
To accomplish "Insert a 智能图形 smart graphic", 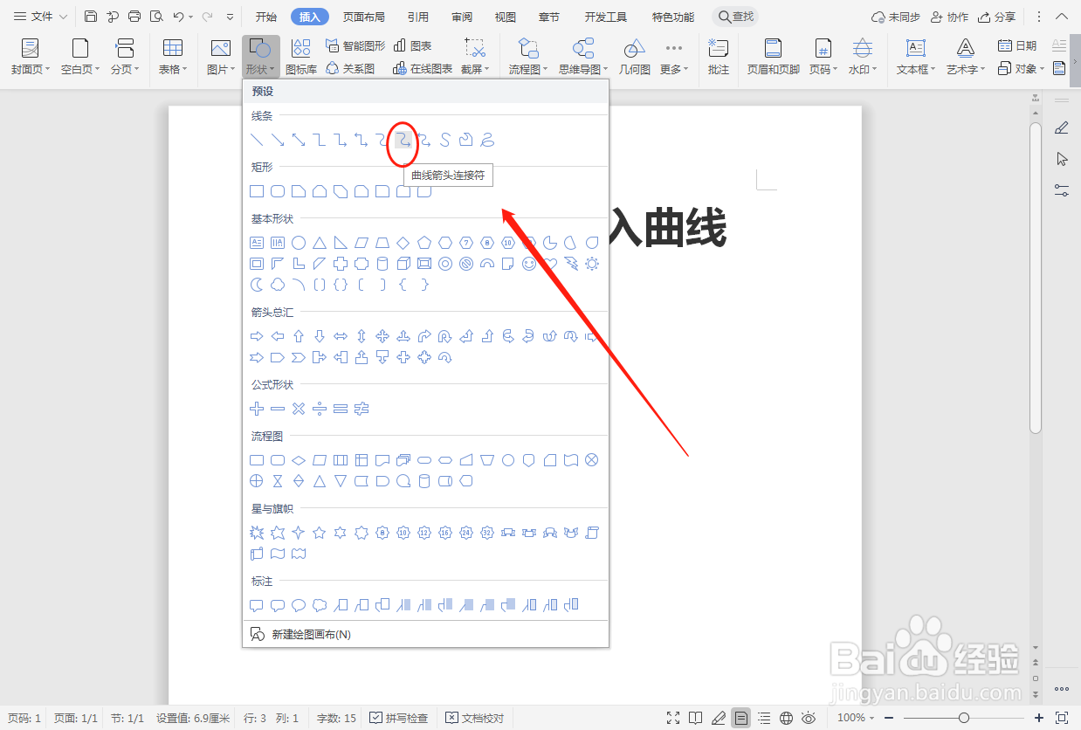I will [355, 46].
